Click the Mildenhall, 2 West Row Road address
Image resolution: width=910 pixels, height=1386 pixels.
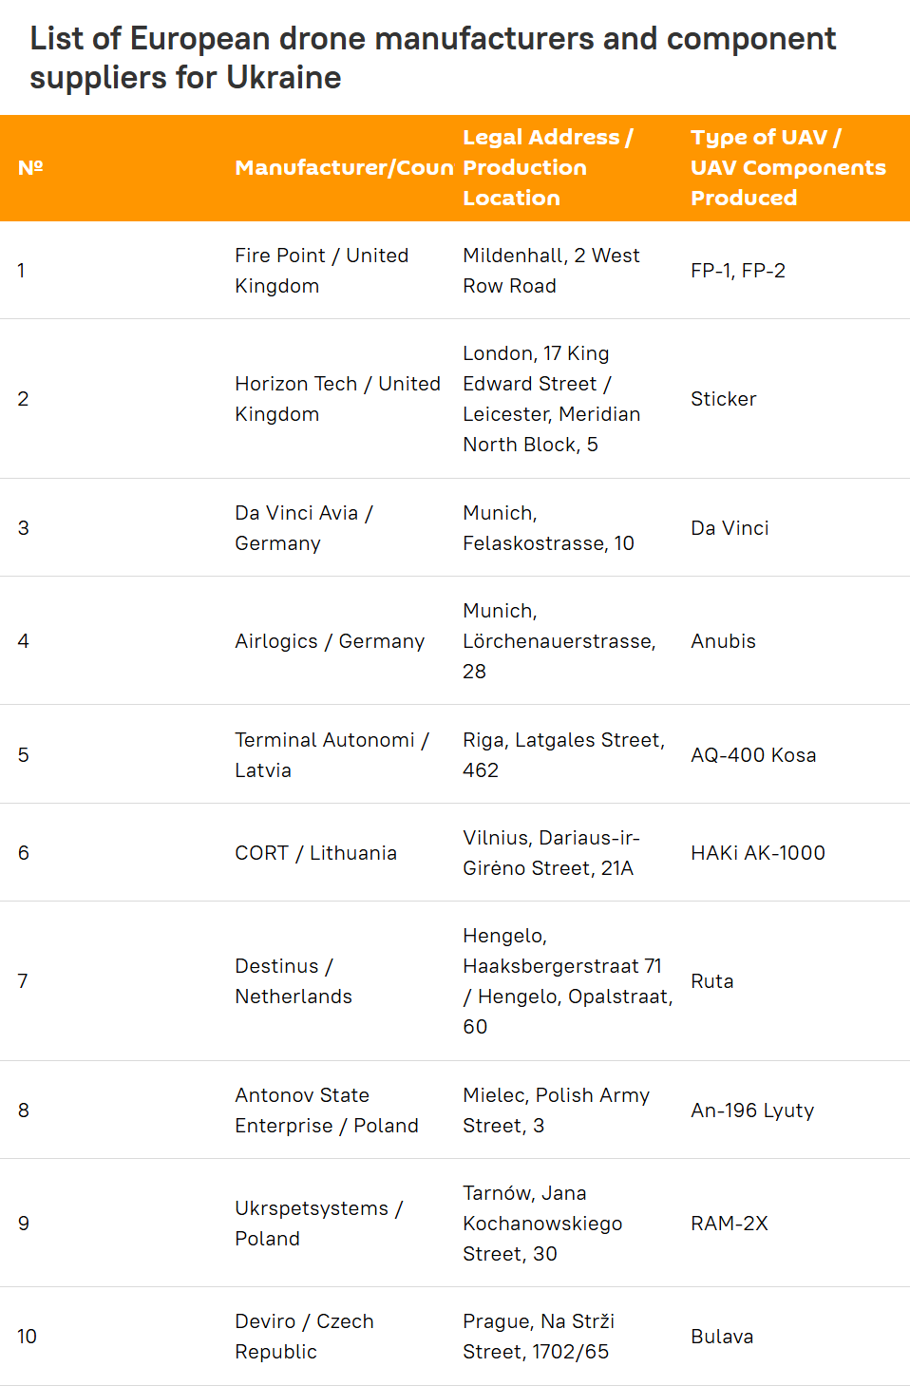point(551,271)
